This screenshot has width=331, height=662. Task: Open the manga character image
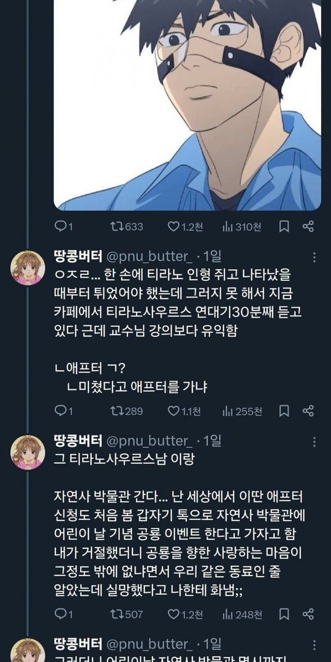point(187,103)
